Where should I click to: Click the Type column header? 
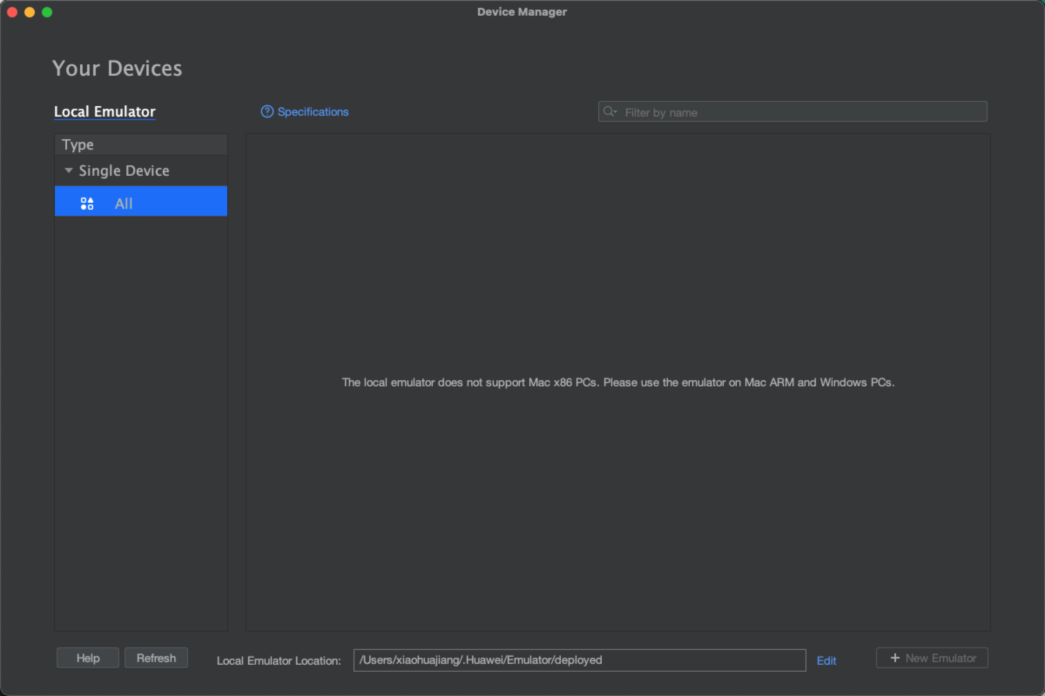click(x=141, y=145)
